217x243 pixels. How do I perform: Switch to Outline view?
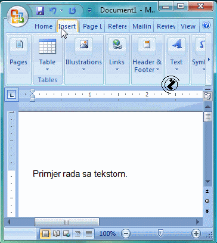[77, 233]
